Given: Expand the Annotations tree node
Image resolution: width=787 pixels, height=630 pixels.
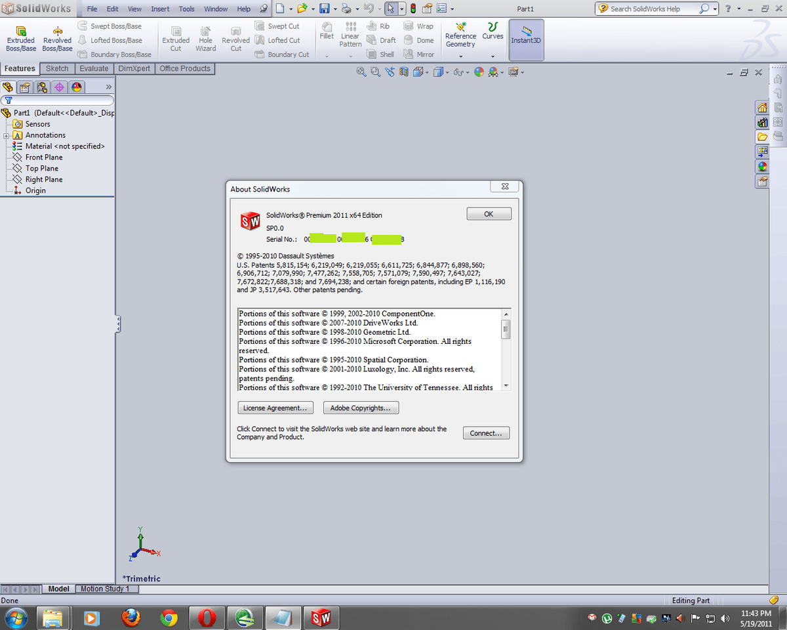Looking at the screenshot, I should tap(6, 135).
